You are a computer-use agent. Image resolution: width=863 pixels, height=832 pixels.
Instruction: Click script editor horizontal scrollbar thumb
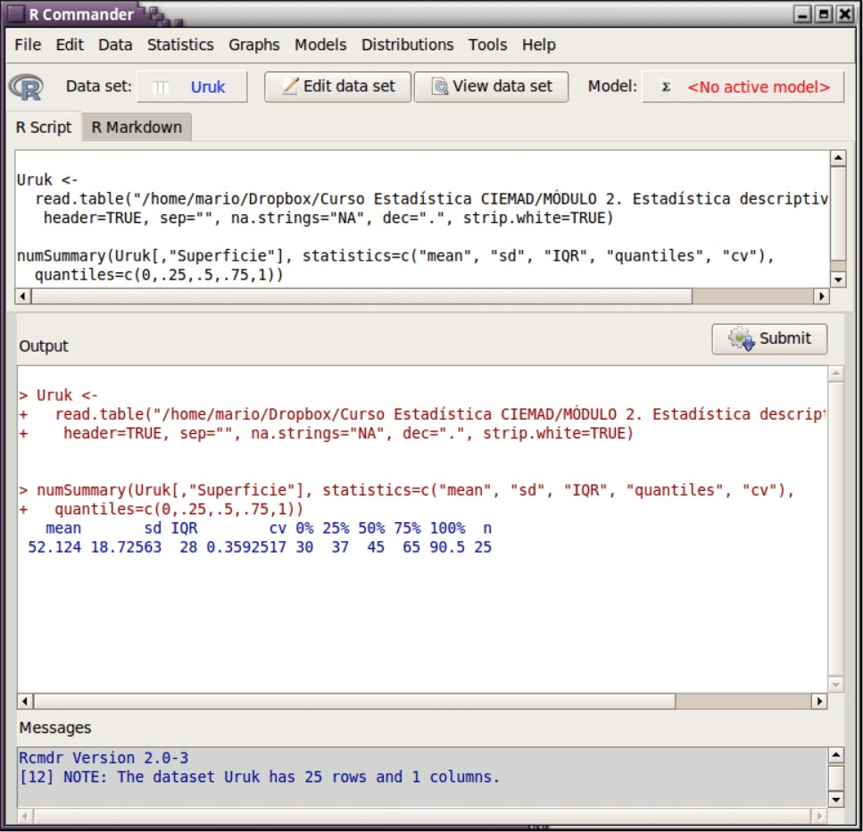coord(362,296)
